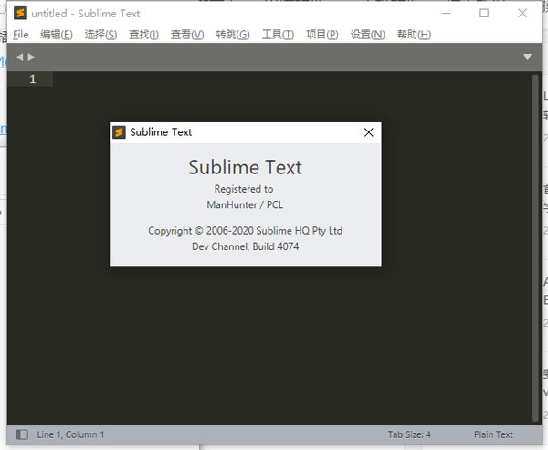This screenshot has height=450, width=548.
Task: Toggle the side bar icon in status bar
Action: coord(22,434)
